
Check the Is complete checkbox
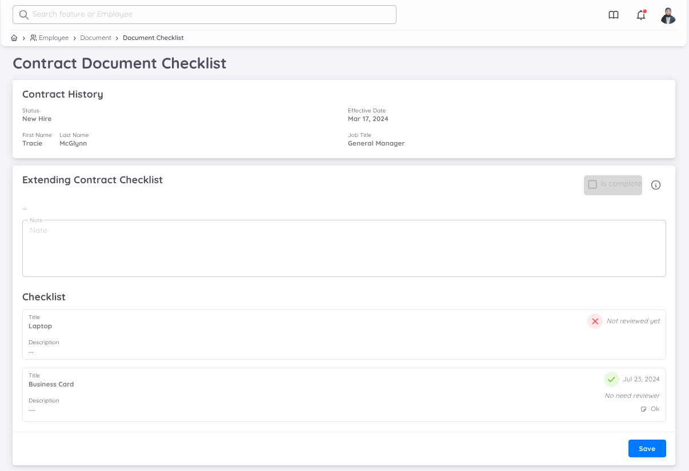(592, 184)
